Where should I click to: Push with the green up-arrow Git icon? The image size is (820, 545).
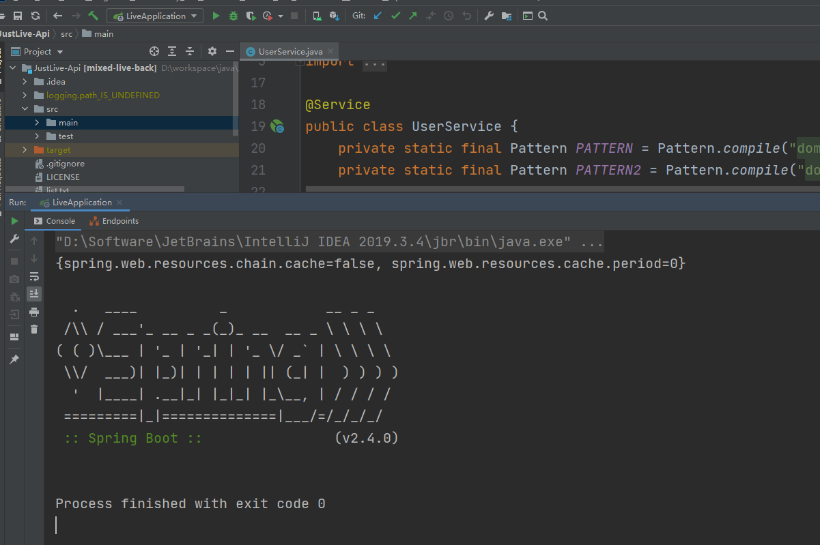coord(412,16)
